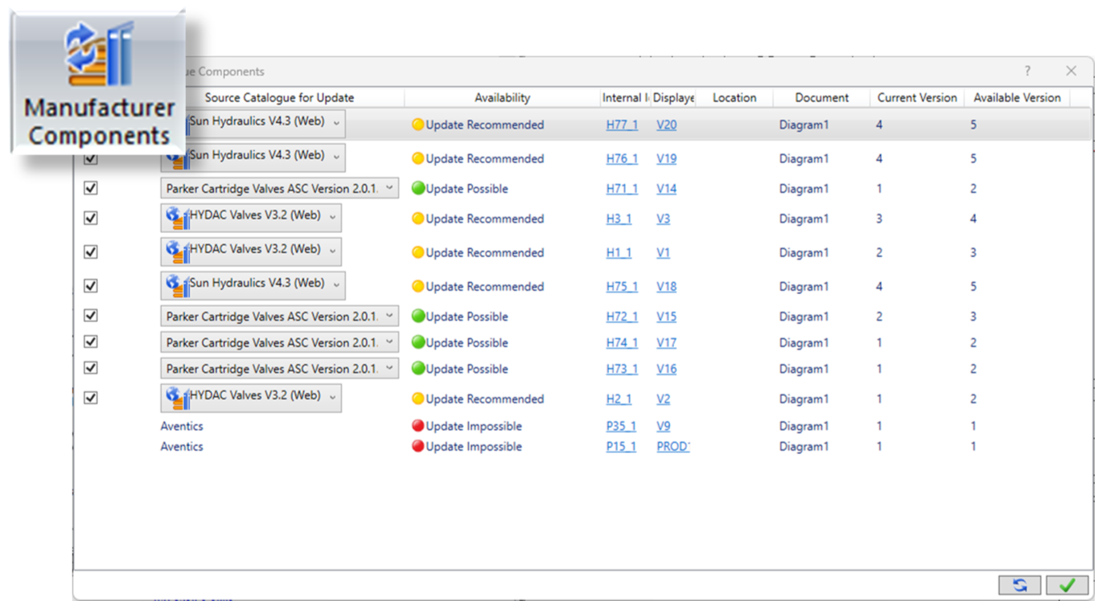
Task: Open the Sun Hydraulics dropdown for H77_1
Action: point(335,124)
